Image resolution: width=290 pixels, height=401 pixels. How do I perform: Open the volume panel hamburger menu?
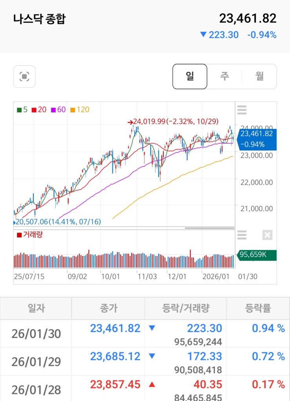click(242, 235)
